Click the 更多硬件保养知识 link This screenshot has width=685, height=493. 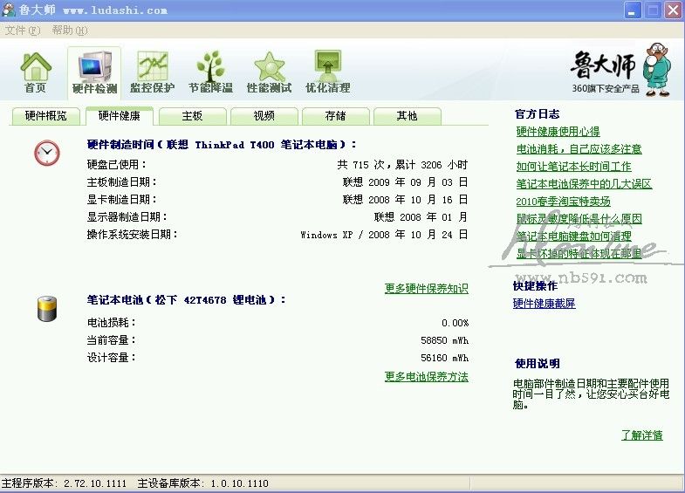427,289
